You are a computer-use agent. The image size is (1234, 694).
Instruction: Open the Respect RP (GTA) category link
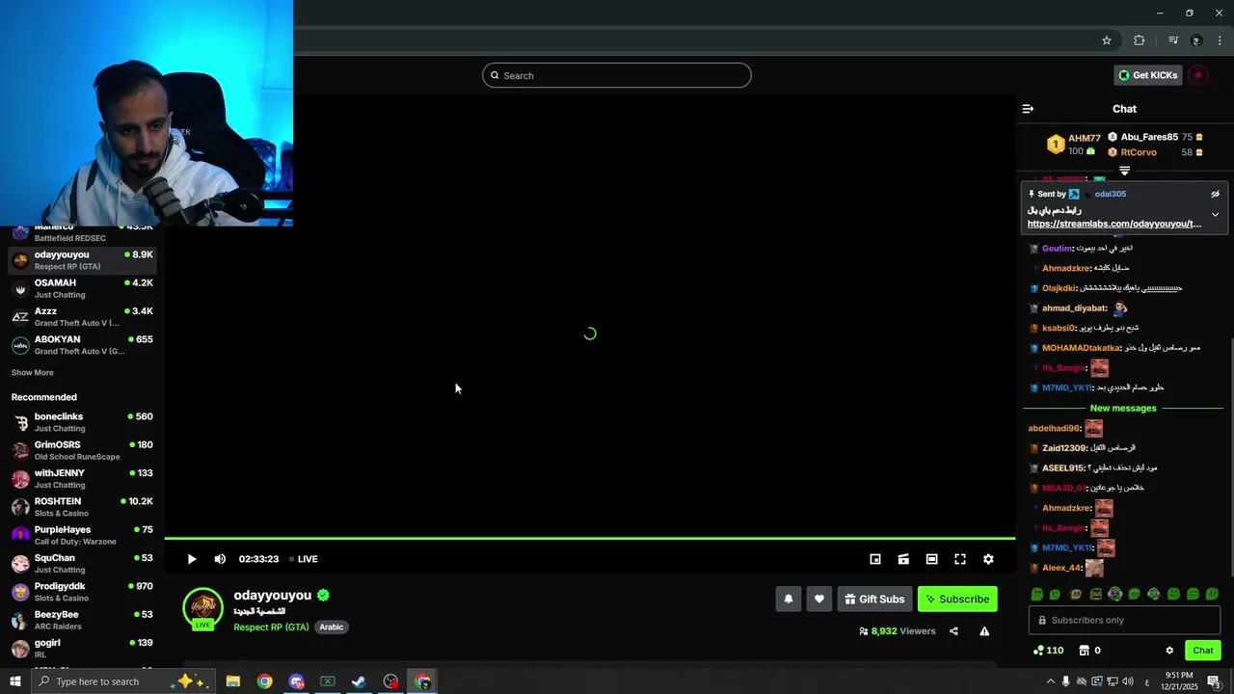[271, 627]
